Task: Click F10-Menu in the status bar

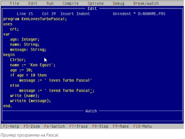Action: pos(142,126)
